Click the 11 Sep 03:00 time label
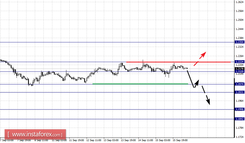The width and height of the screenshot is (245, 143). pyautogui.click(x=59, y=140)
